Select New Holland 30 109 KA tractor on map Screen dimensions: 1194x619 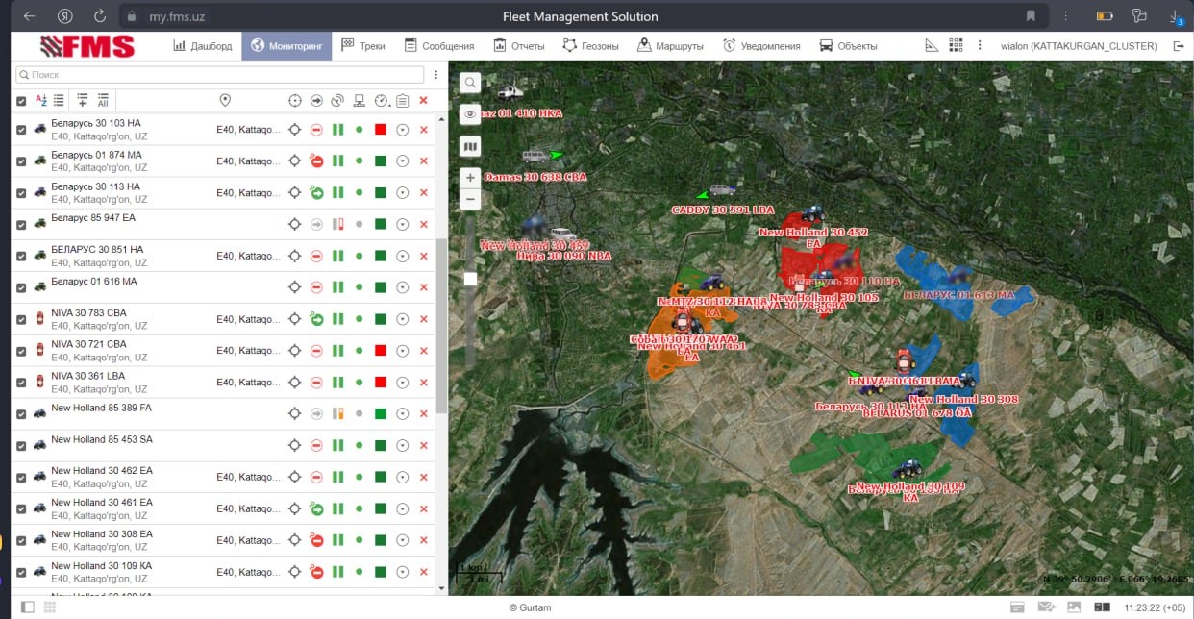pos(907,470)
